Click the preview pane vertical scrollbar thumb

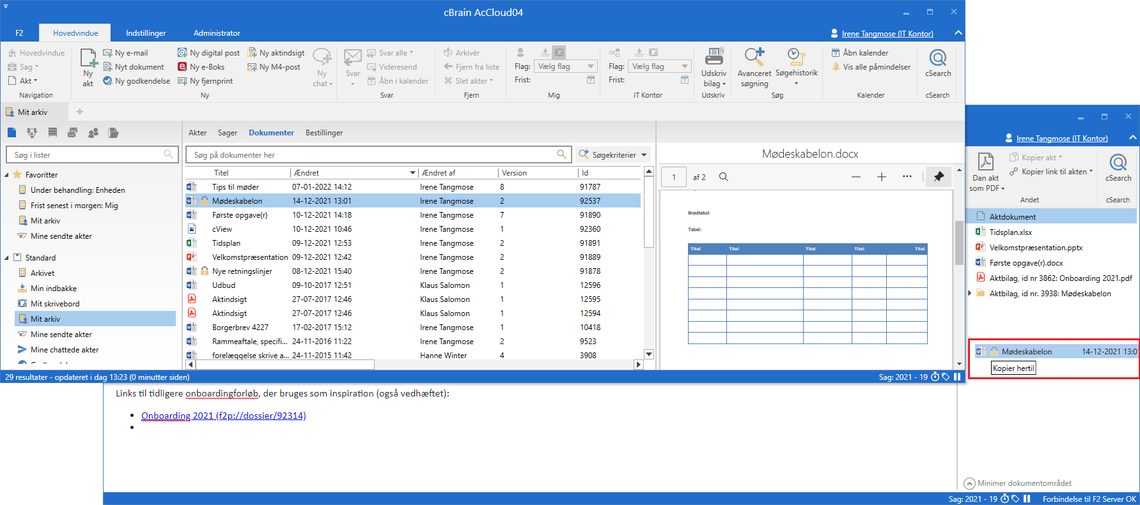[959, 243]
